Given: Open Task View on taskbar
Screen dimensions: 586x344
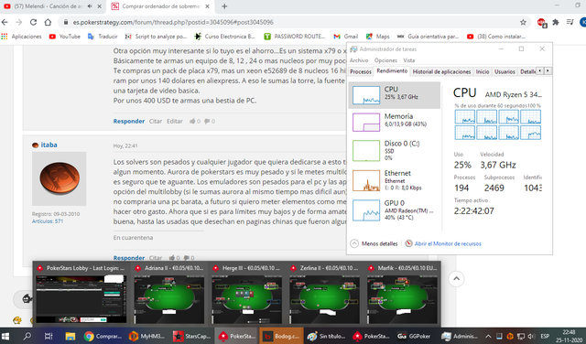Looking at the screenshot, I should 49,336.
